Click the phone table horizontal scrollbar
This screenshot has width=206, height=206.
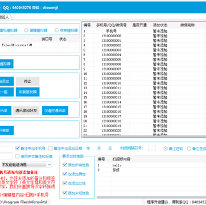144,136
